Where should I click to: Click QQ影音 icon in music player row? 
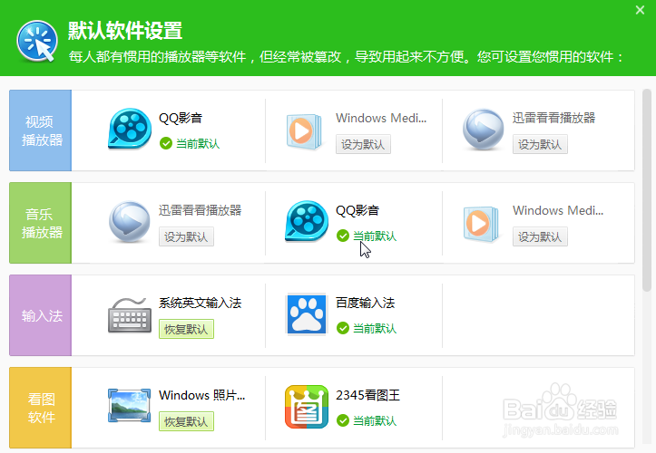click(307, 221)
